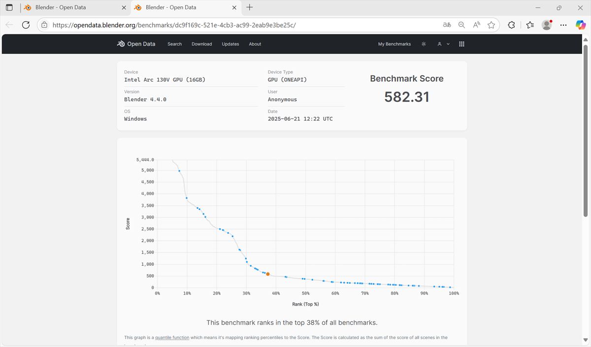Click the Intel Arc 130V GPU device text

[x=164, y=80]
